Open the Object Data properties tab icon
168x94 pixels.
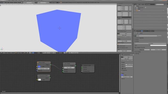pyautogui.click(x=148, y=31)
